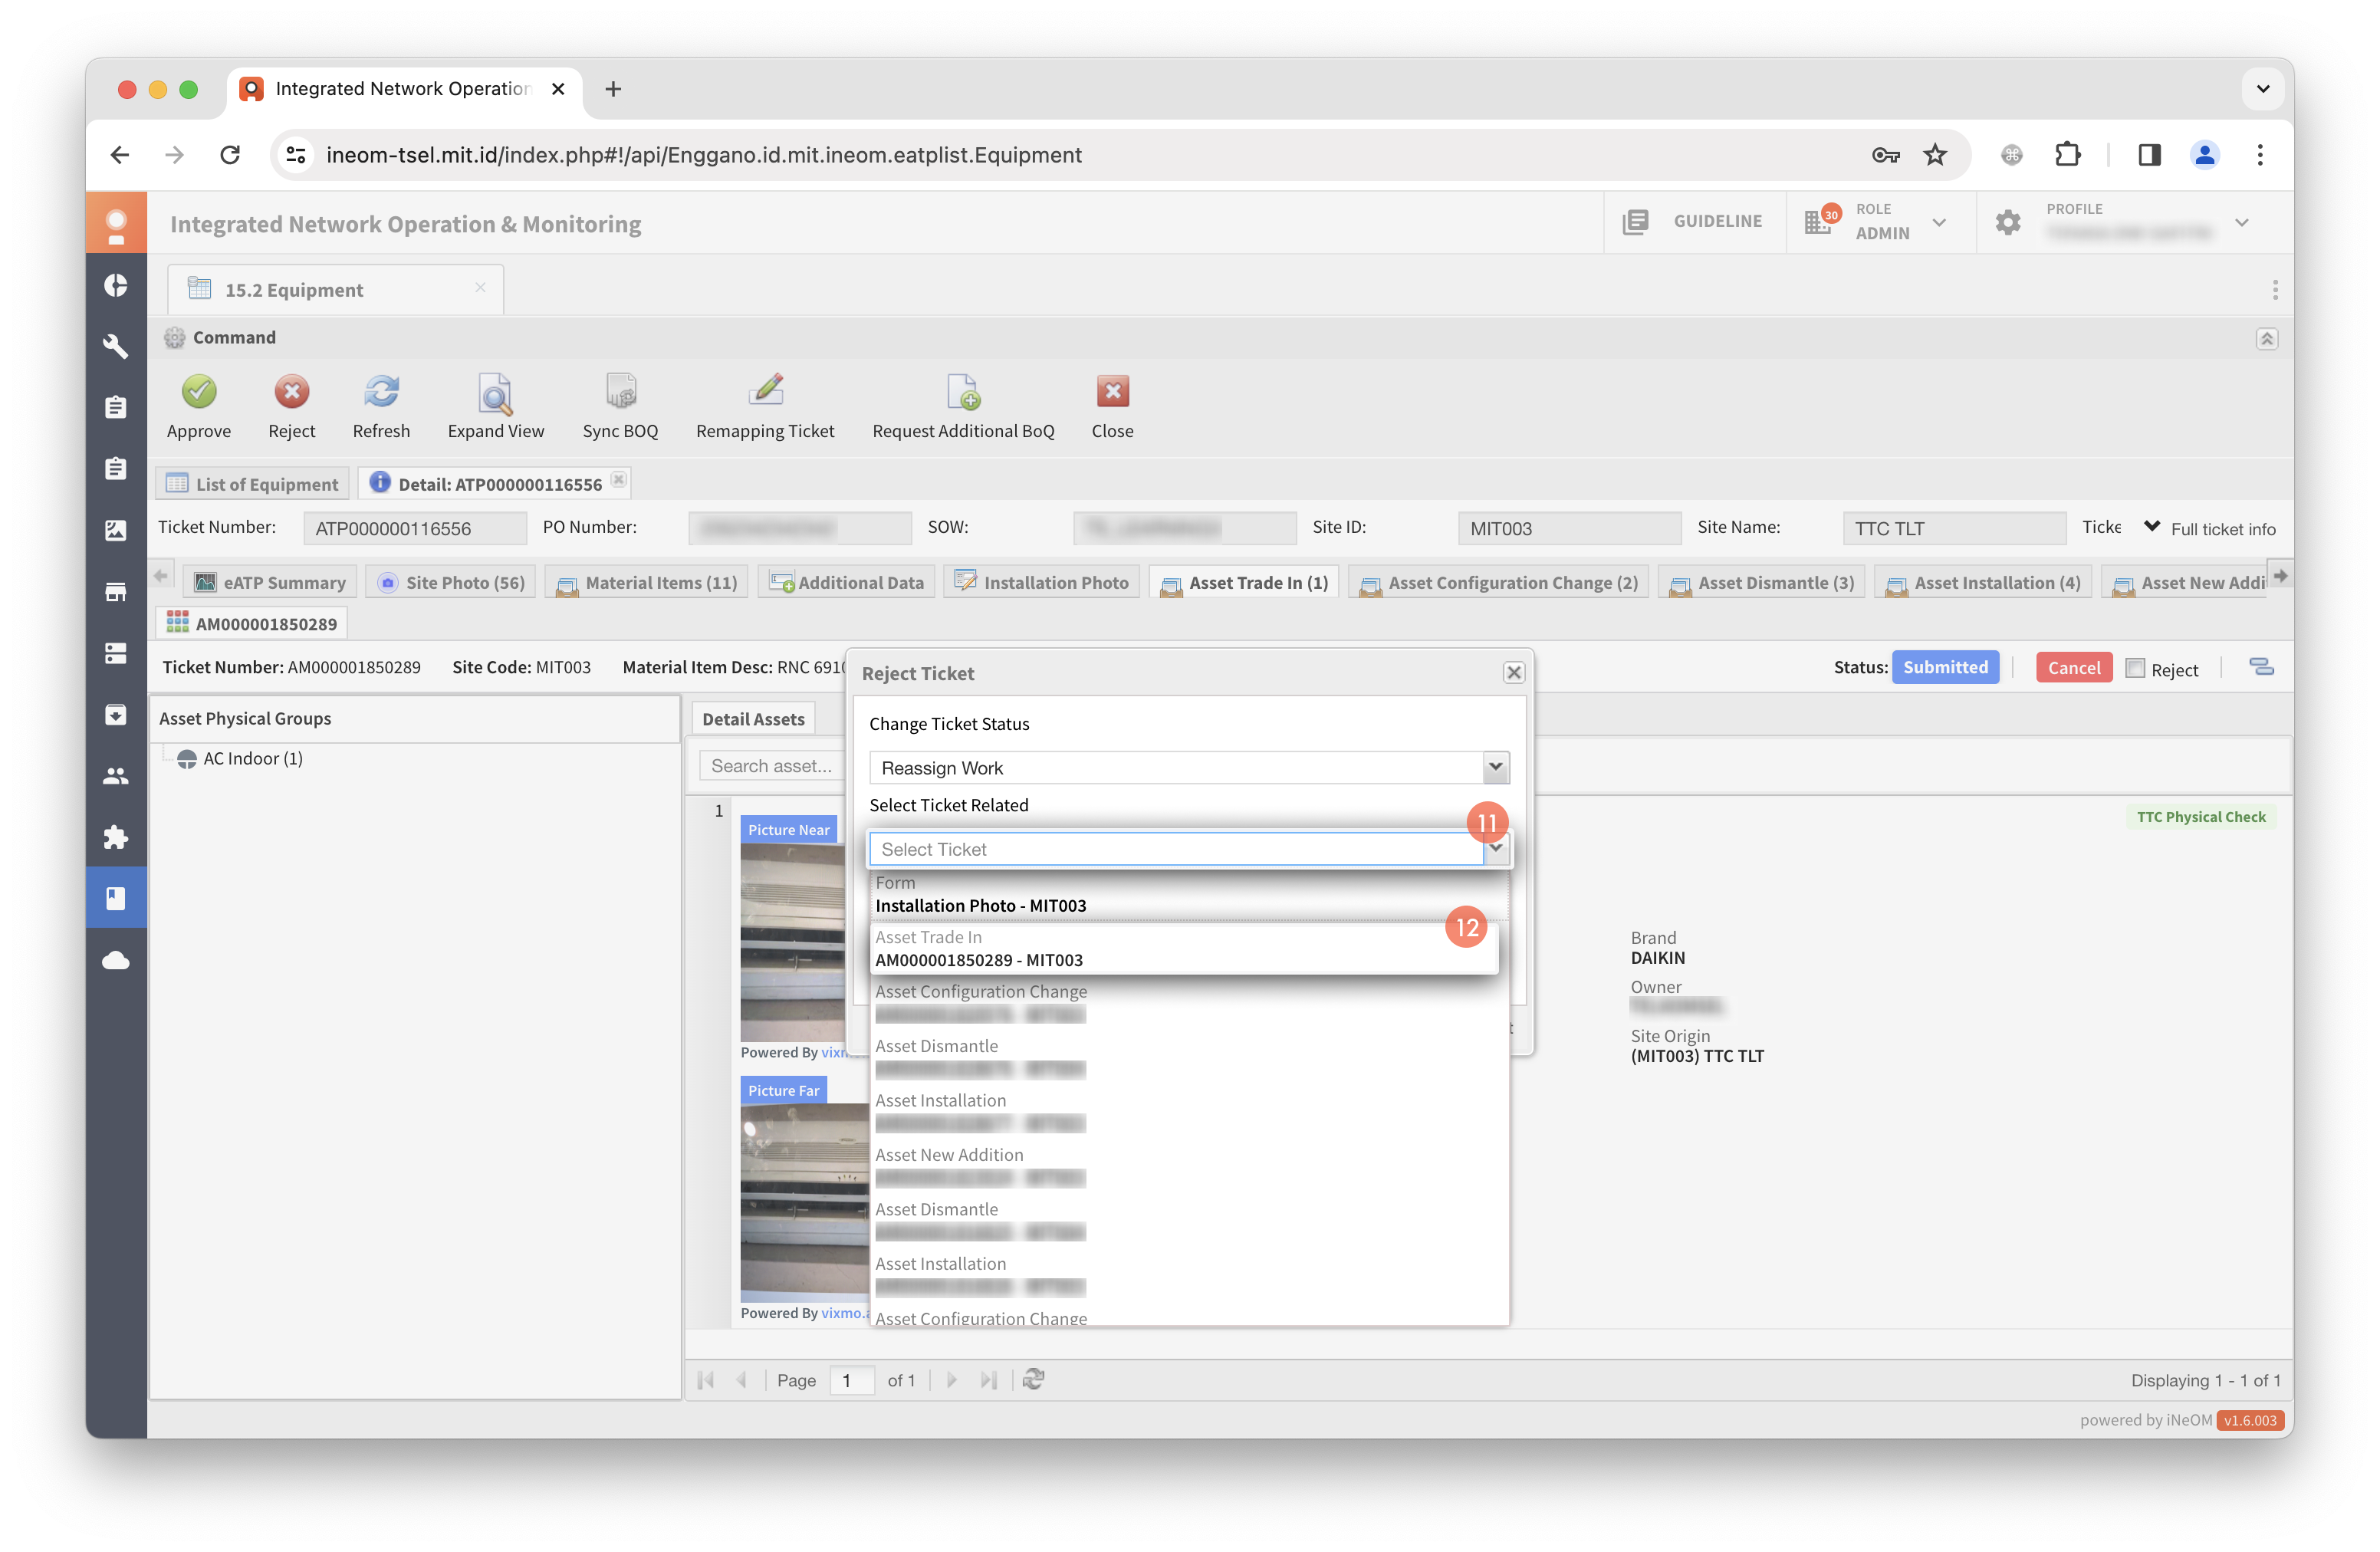2380x1552 pixels.
Task: Click the Select Ticket input field
Action: click(1176, 849)
